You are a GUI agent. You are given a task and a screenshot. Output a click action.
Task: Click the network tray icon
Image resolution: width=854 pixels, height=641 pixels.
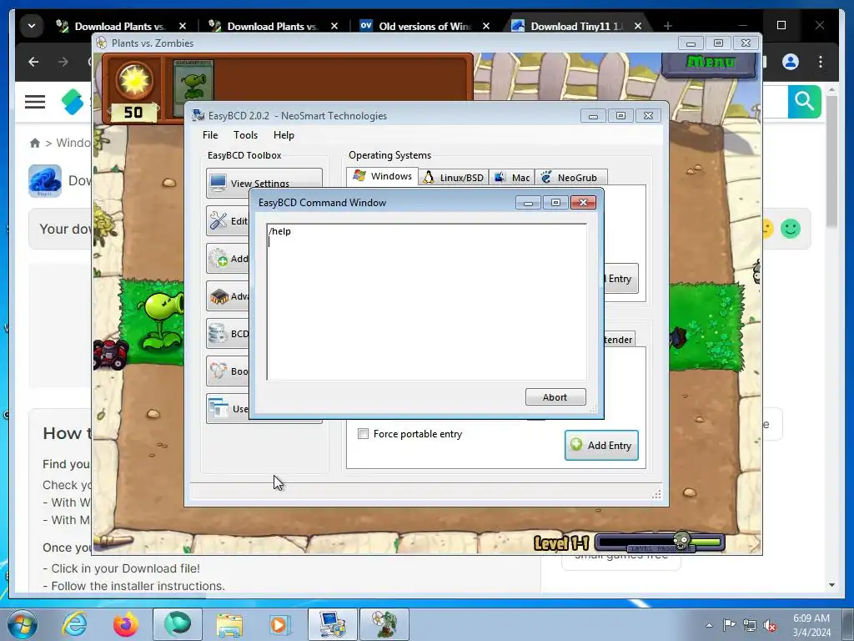[750, 625]
